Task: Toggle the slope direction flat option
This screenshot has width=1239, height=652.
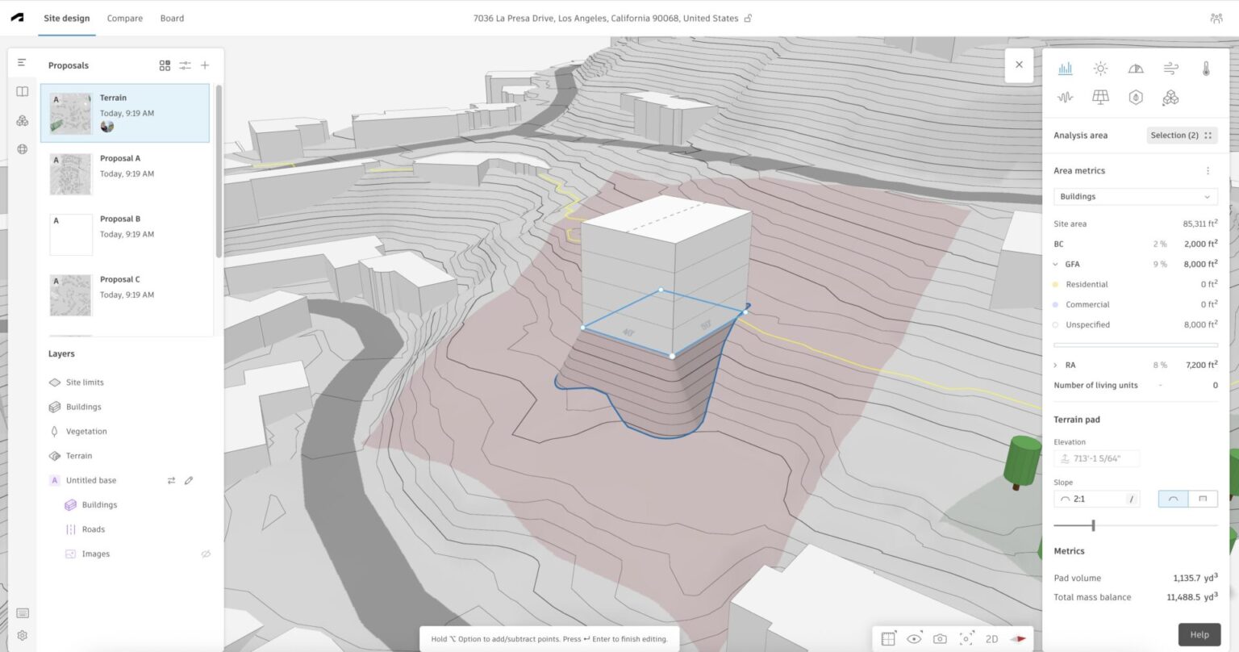Action: [x=1201, y=499]
